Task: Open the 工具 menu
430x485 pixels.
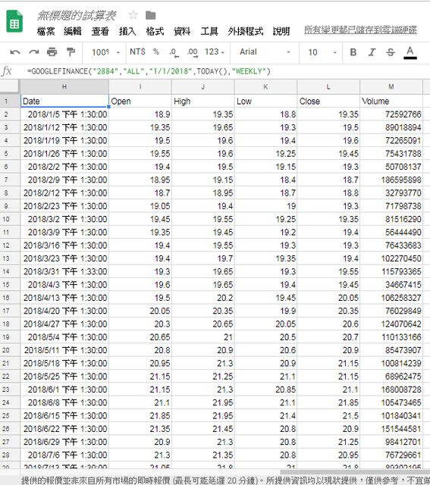Action: point(209,31)
